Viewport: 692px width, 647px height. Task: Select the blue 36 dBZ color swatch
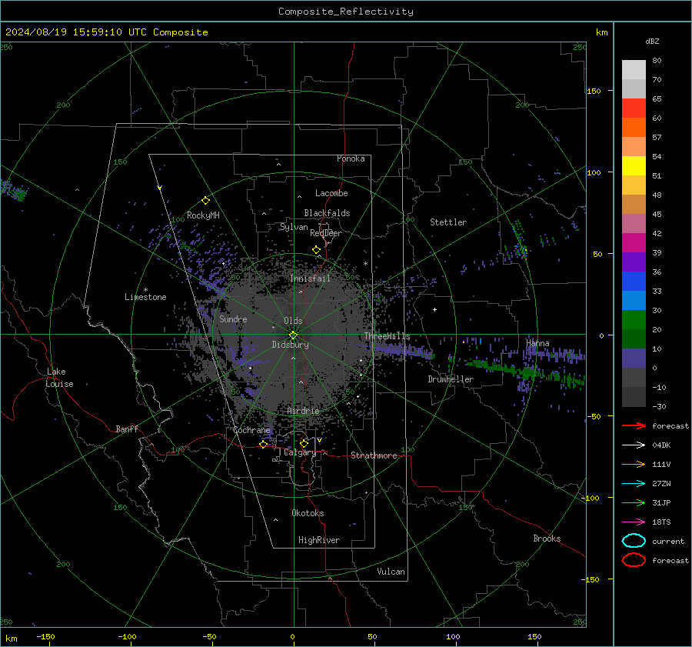[634, 281]
